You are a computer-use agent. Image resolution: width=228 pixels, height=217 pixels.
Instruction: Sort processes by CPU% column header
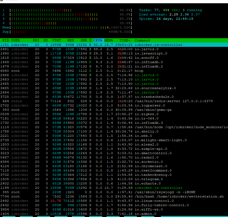click(x=99, y=40)
